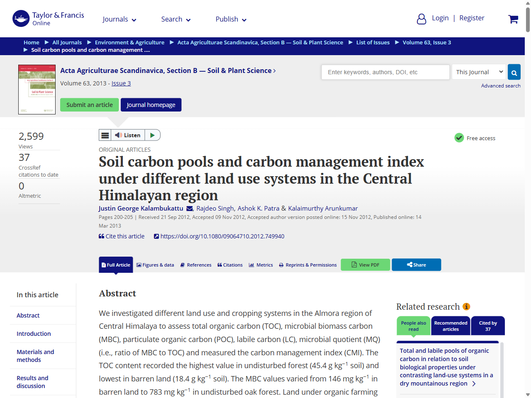Jump to Introduction section in sidebar
Viewport: 531px width, 398px height.
(34, 334)
